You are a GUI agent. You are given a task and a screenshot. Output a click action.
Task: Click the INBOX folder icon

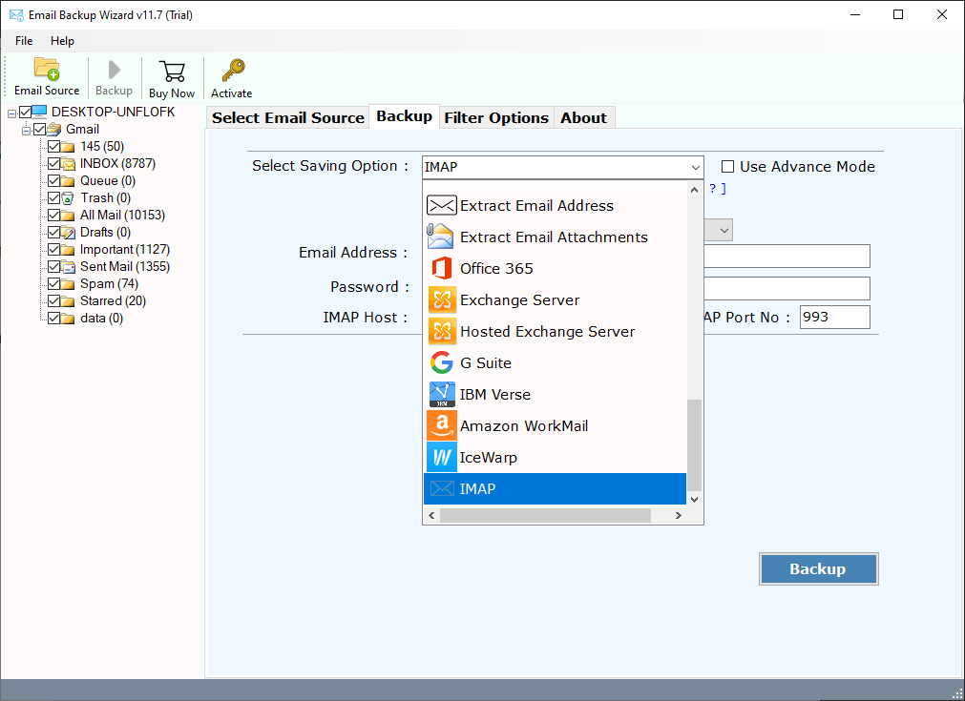(68, 164)
